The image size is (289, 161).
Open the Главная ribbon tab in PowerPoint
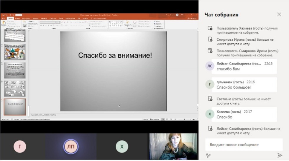(x=10, y=18)
